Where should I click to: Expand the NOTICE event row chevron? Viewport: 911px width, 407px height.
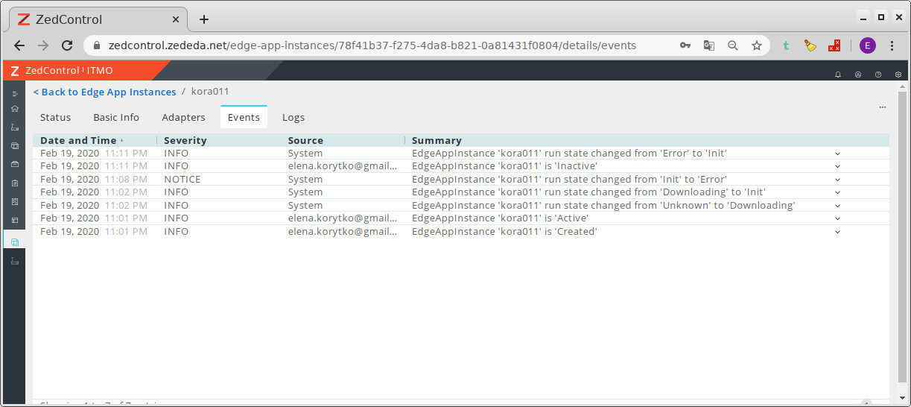(837, 180)
